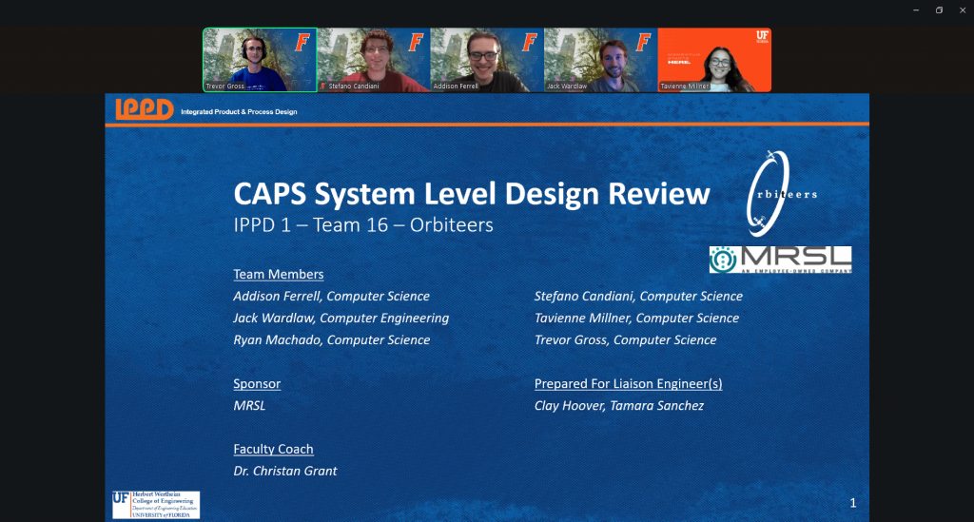Minimize the meeting window

916,10
